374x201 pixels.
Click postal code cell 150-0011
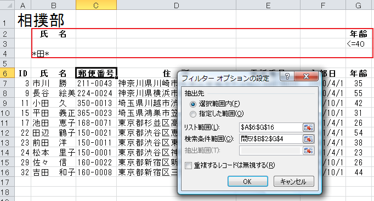point(96,142)
